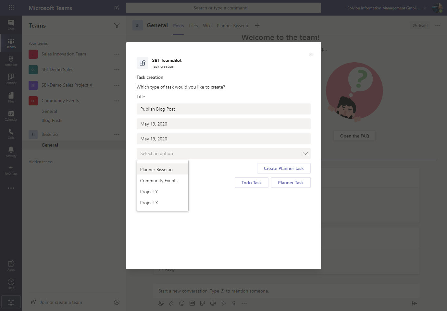Screen dimensions: 447x311
Task: Open the Activity bell icon
Action: [11, 152]
